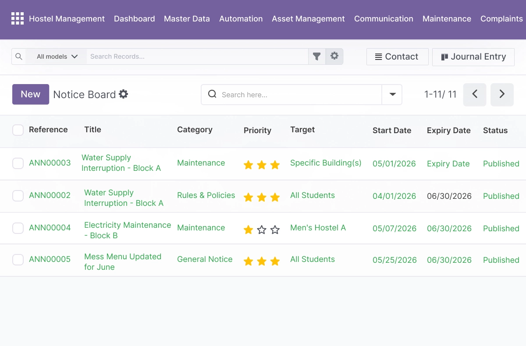Screen dimensions: 526x346
Task: Set ANN00004 priority to two stars
Action: [x=262, y=229]
